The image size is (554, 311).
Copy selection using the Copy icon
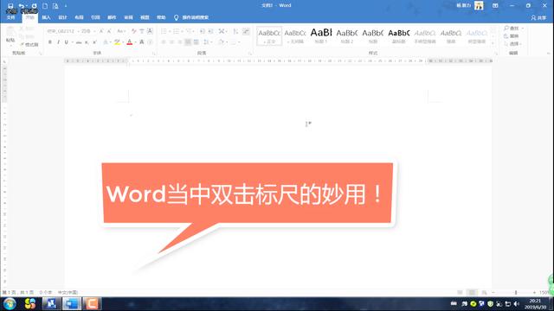pyautogui.click(x=22, y=36)
